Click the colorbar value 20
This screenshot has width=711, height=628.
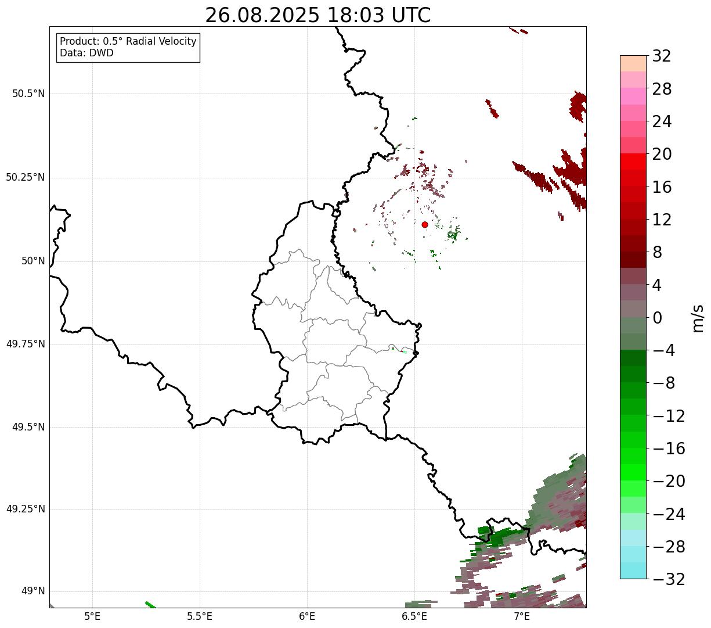click(x=662, y=154)
